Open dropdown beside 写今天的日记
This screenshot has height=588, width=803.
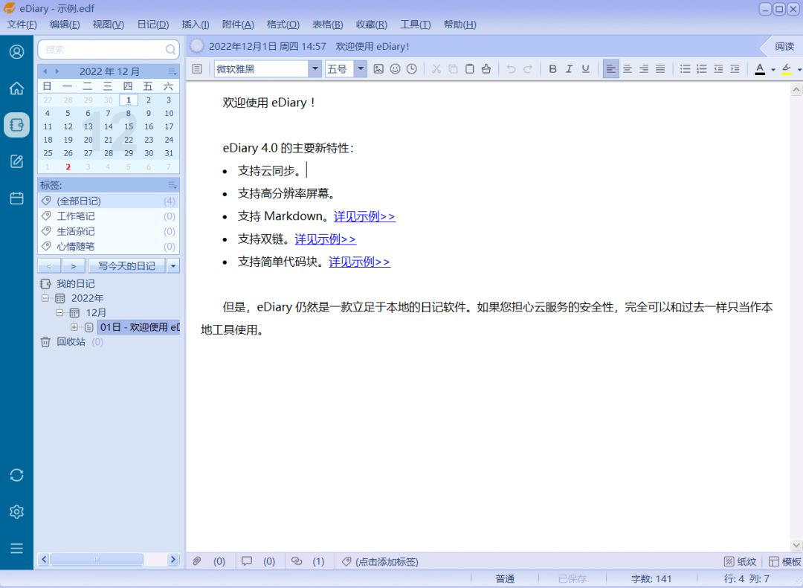(173, 266)
